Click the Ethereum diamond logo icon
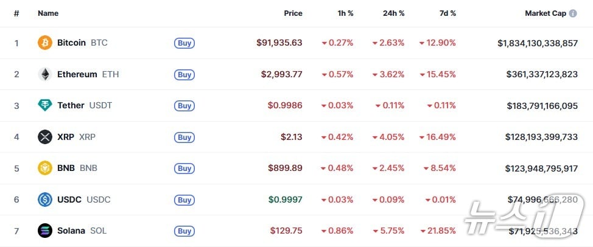The height and width of the screenshot is (247, 593). tap(45, 74)
